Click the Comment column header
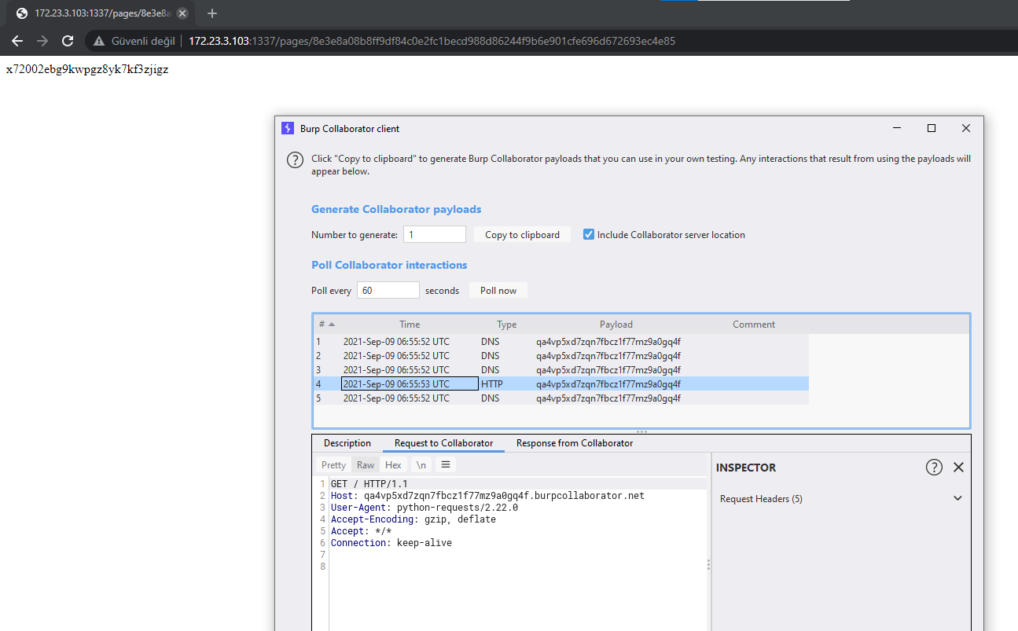Screen dimensions: 1018x631 [x=754, y=324]
